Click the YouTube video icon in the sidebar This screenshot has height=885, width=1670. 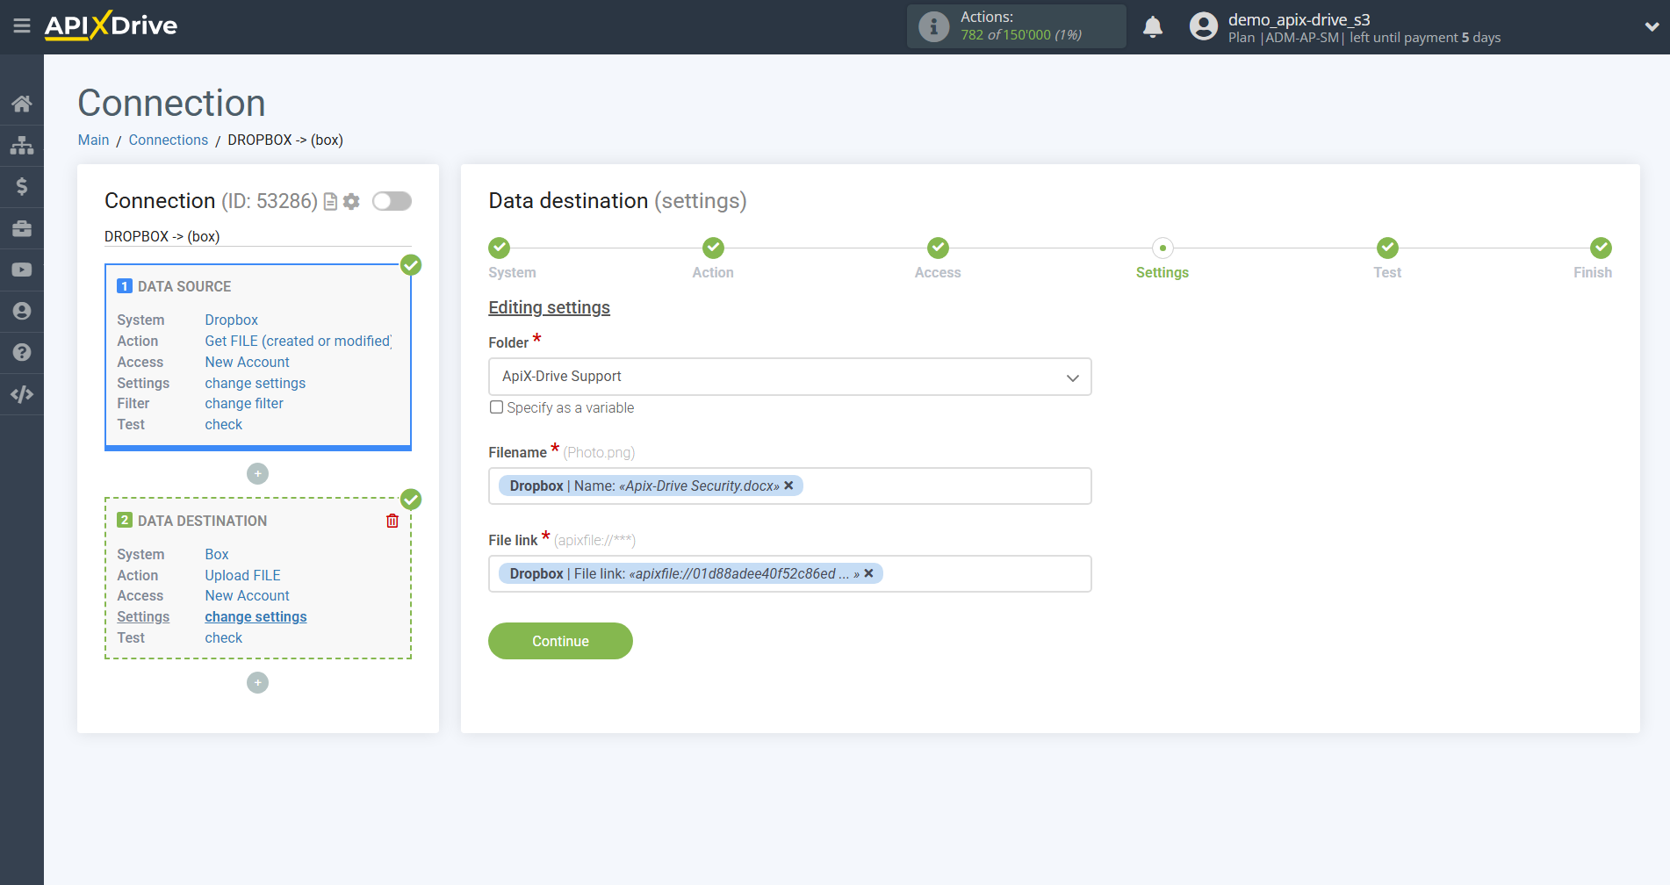click(22, 270)
